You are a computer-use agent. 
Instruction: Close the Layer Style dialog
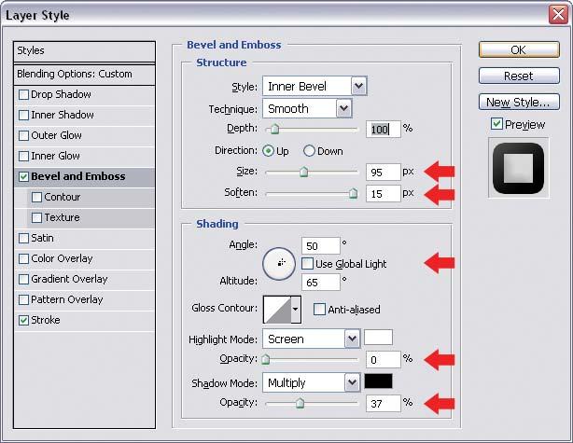(558, 15)
